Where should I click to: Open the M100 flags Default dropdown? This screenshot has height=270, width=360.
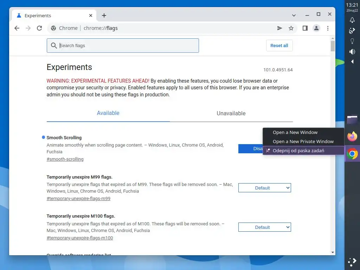(264, 227)
